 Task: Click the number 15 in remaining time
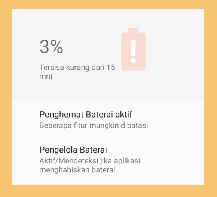click(111, 68)
